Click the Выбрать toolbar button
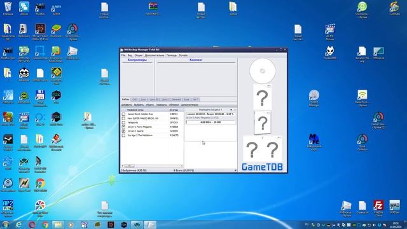The width and height of the screenshot is (407, 229). (139, 105)
